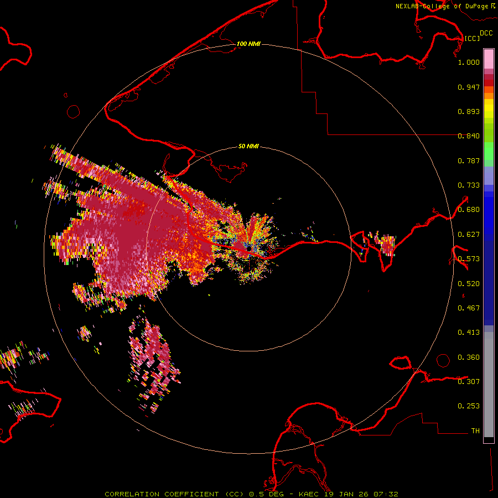Click the isolated echo cluster south-southwest of radar

154,364
